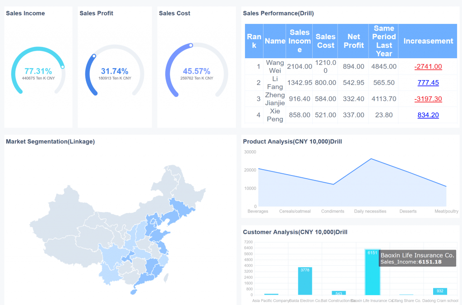The width and height of the screenshot is (462, 305).
Task: Click the Condiments axis label
Action: coord(333,211)
